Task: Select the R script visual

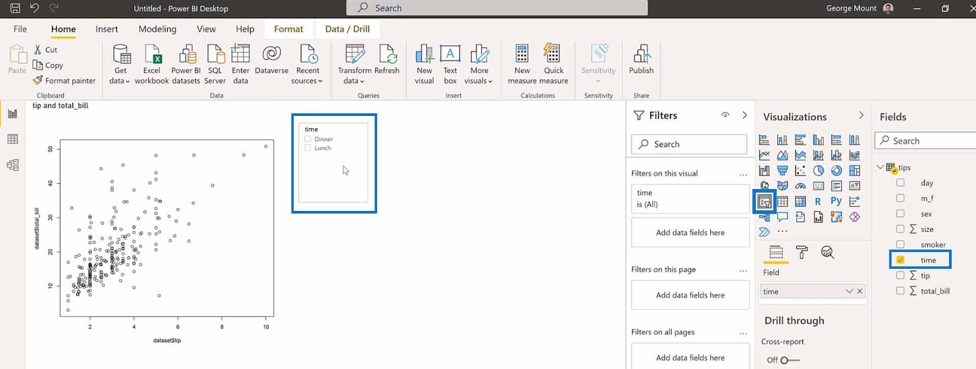Action: point(818,201)
